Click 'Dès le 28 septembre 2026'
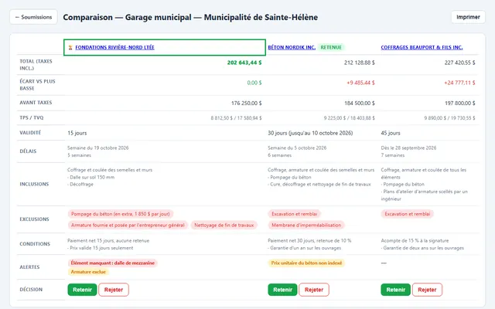This screenshot has width=495, height=309. click(x=408, y=148)
